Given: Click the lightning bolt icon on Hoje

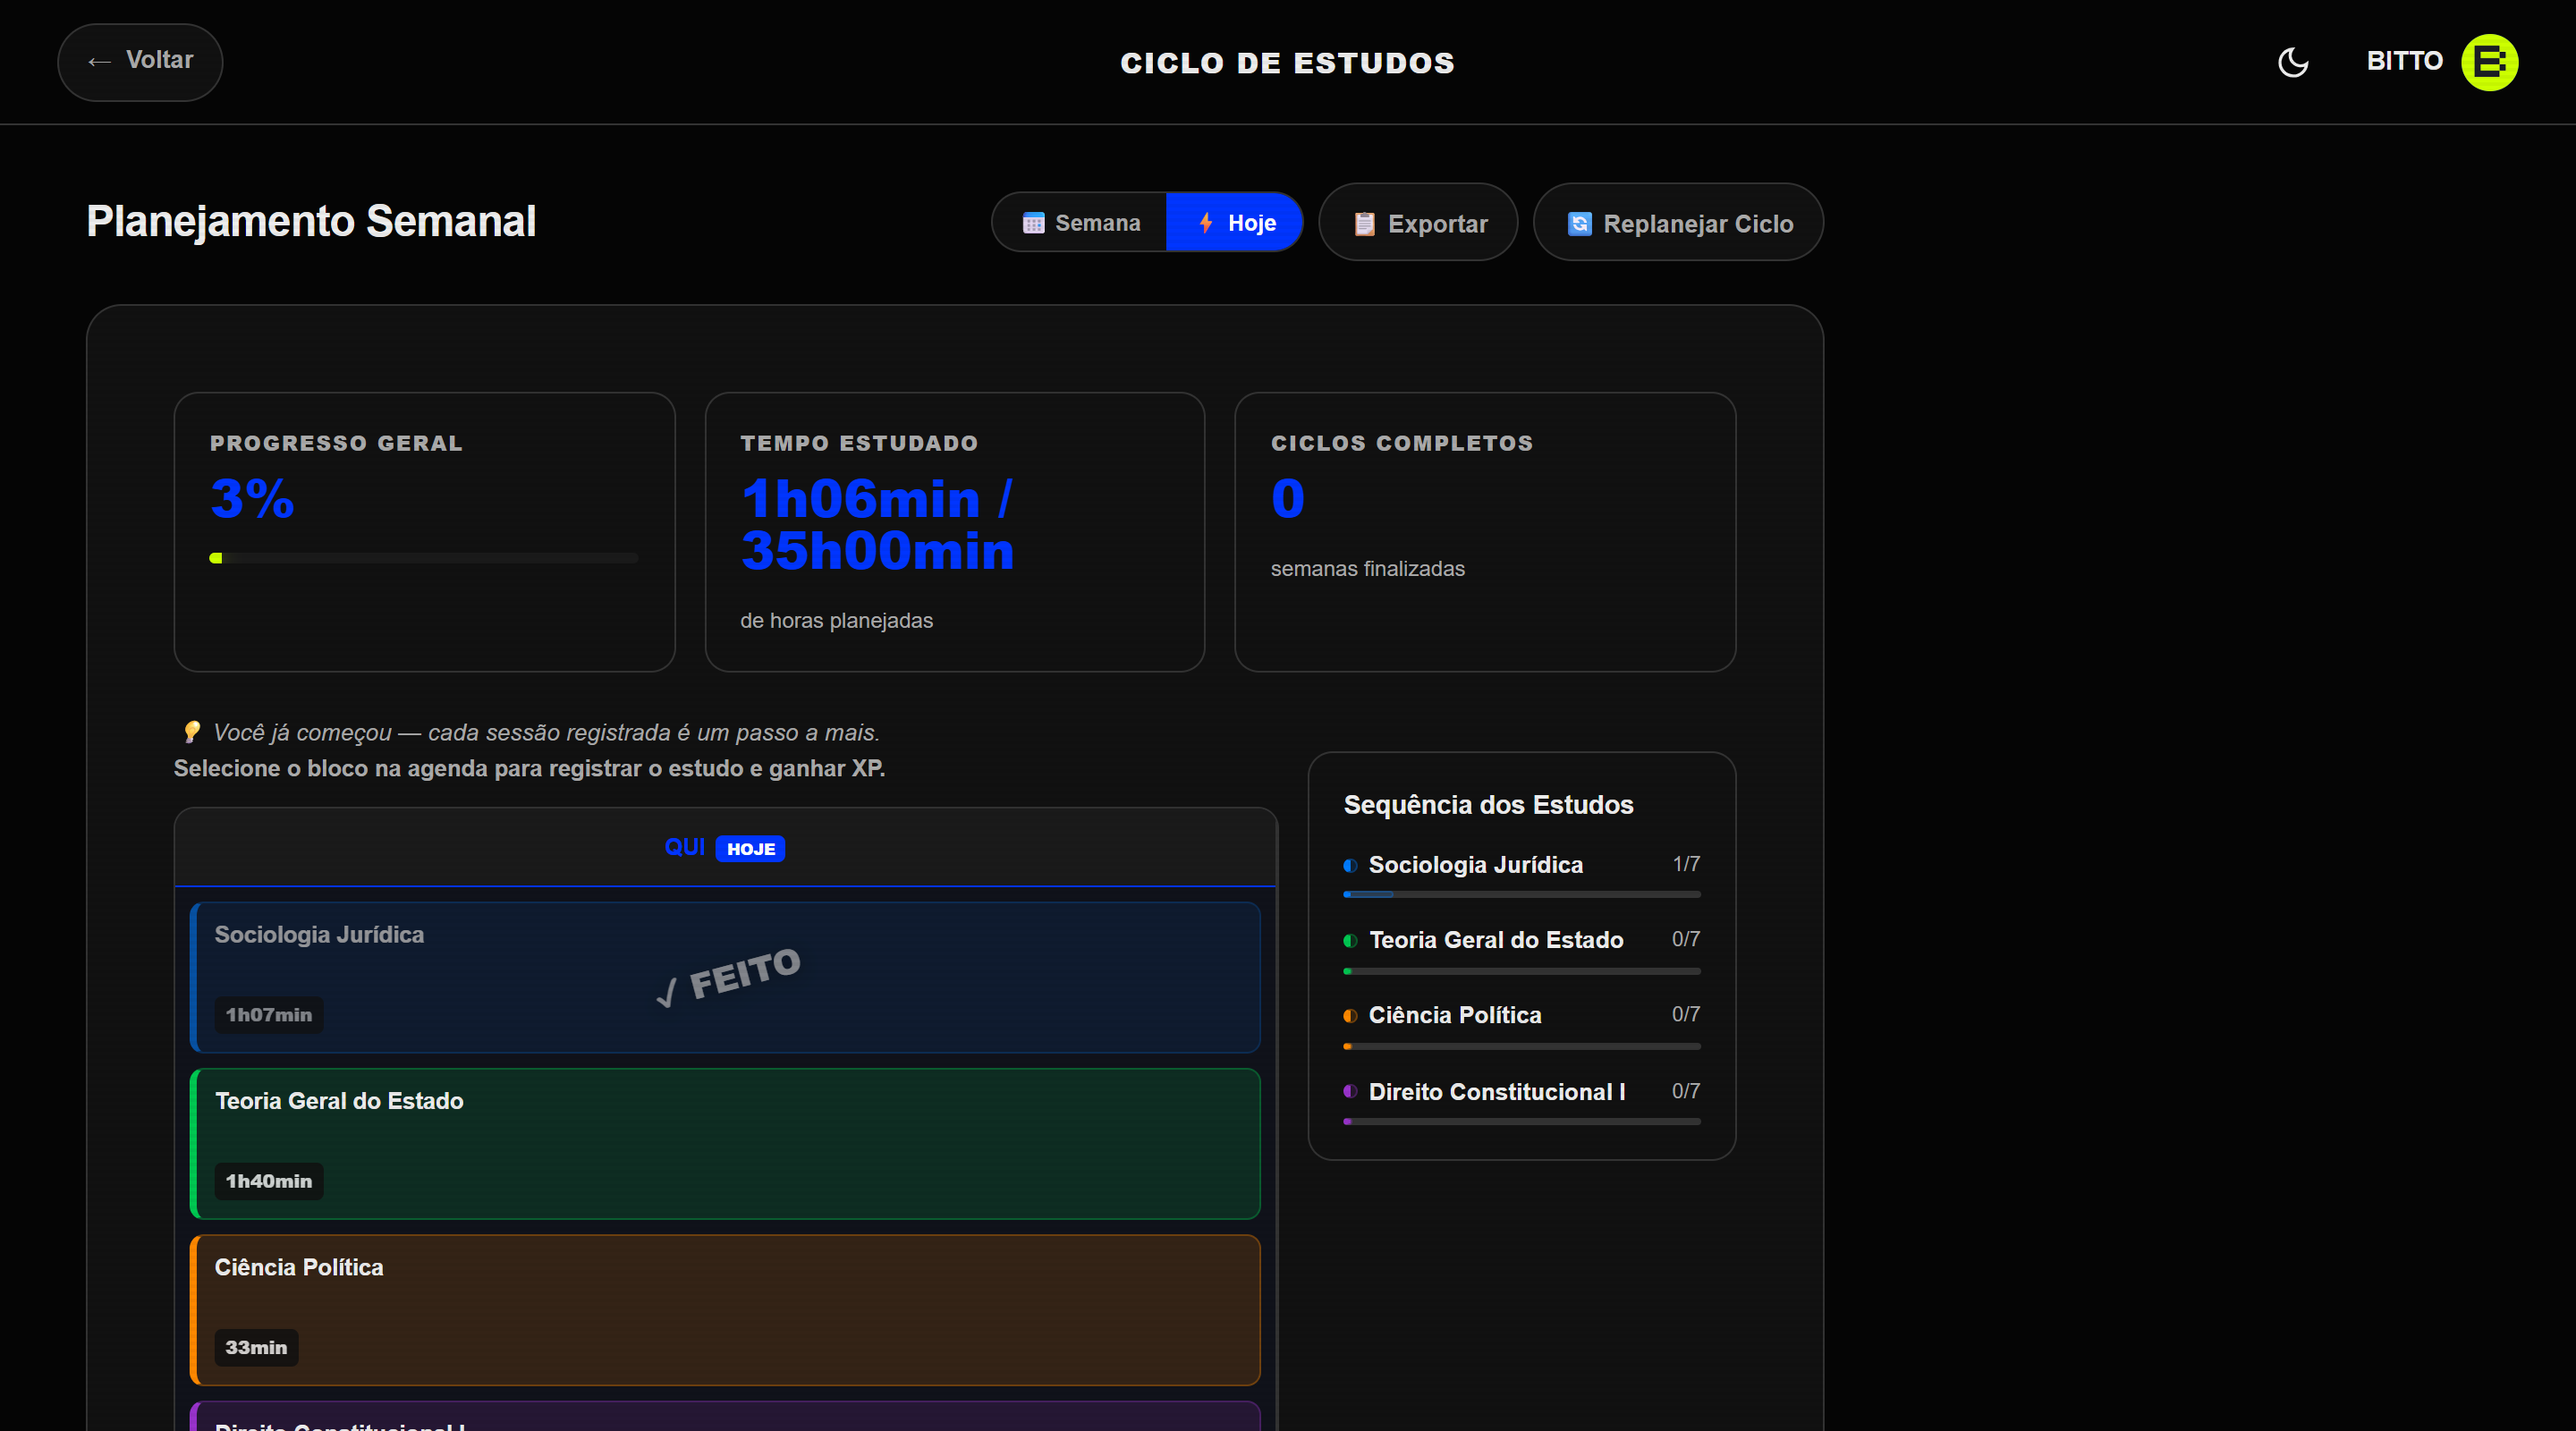Looking at the screenshot, I should [x=1206, y=223].
